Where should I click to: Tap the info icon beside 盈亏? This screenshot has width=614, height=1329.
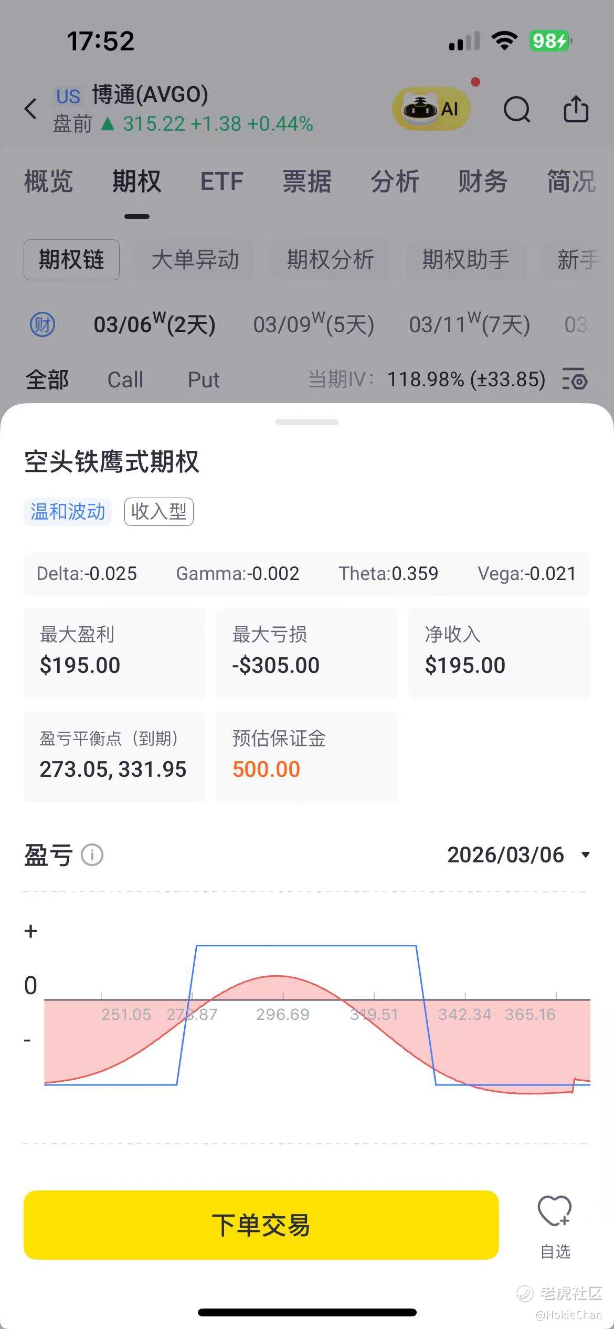(x=92, y=855)
